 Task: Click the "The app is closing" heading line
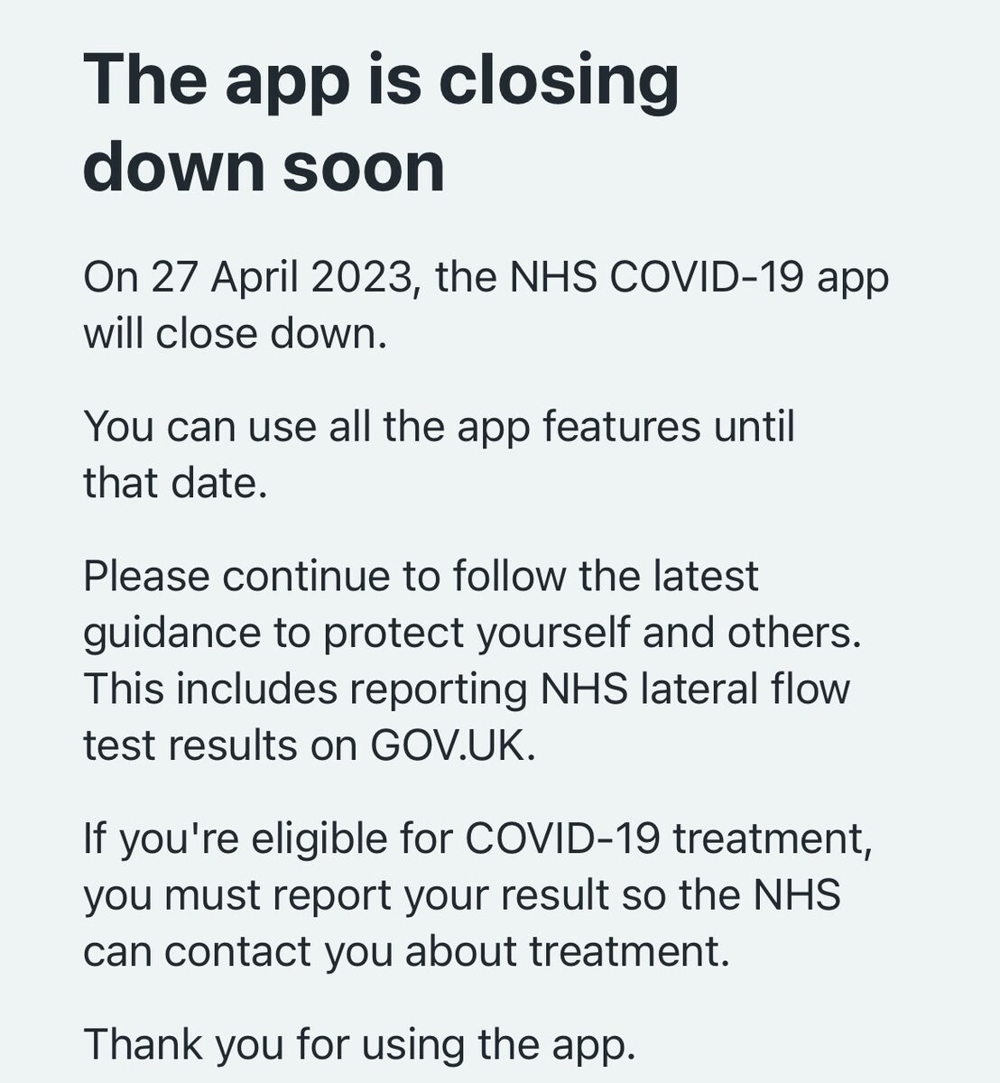tap(381, 83)
